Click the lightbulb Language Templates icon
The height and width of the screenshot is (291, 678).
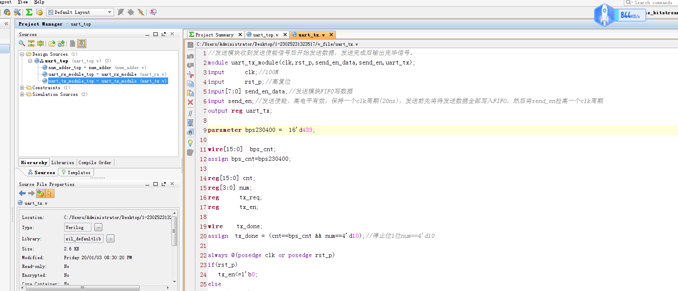tap(190, 143)
